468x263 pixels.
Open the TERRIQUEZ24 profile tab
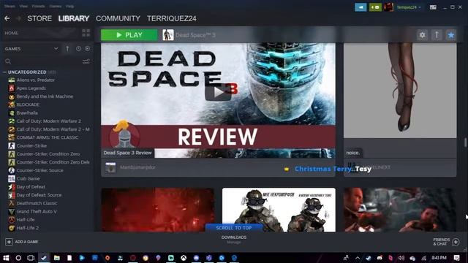click(172, 18)
